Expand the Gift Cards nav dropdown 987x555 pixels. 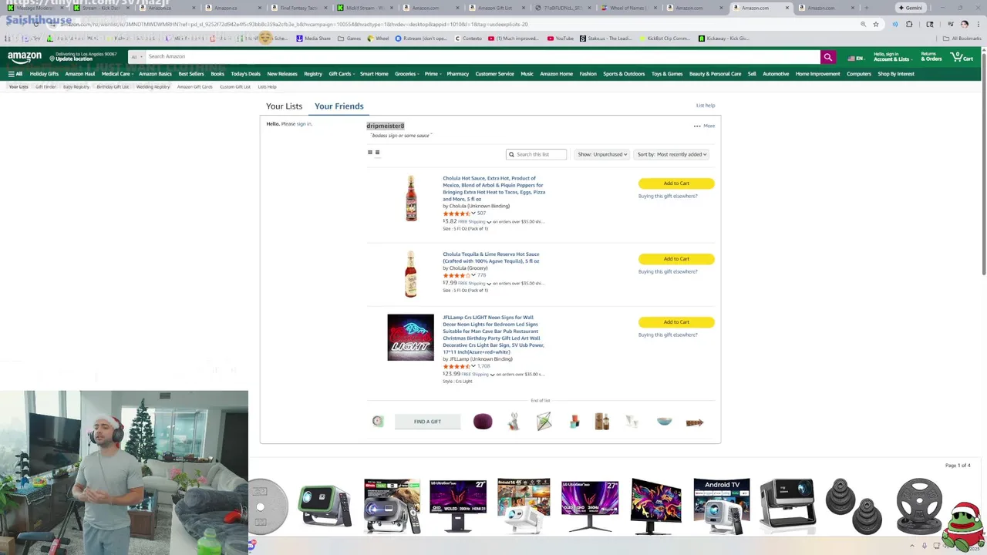[x=341, y=74]
